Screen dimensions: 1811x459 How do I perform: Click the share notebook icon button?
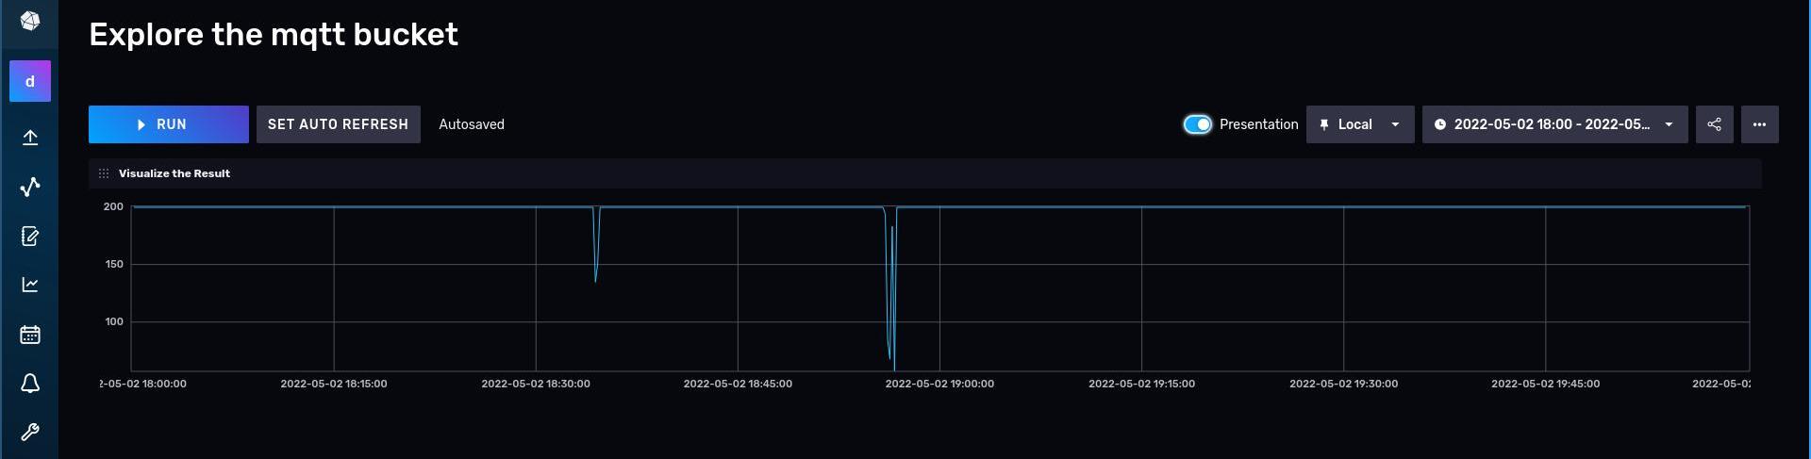(x=1714, y=124)
